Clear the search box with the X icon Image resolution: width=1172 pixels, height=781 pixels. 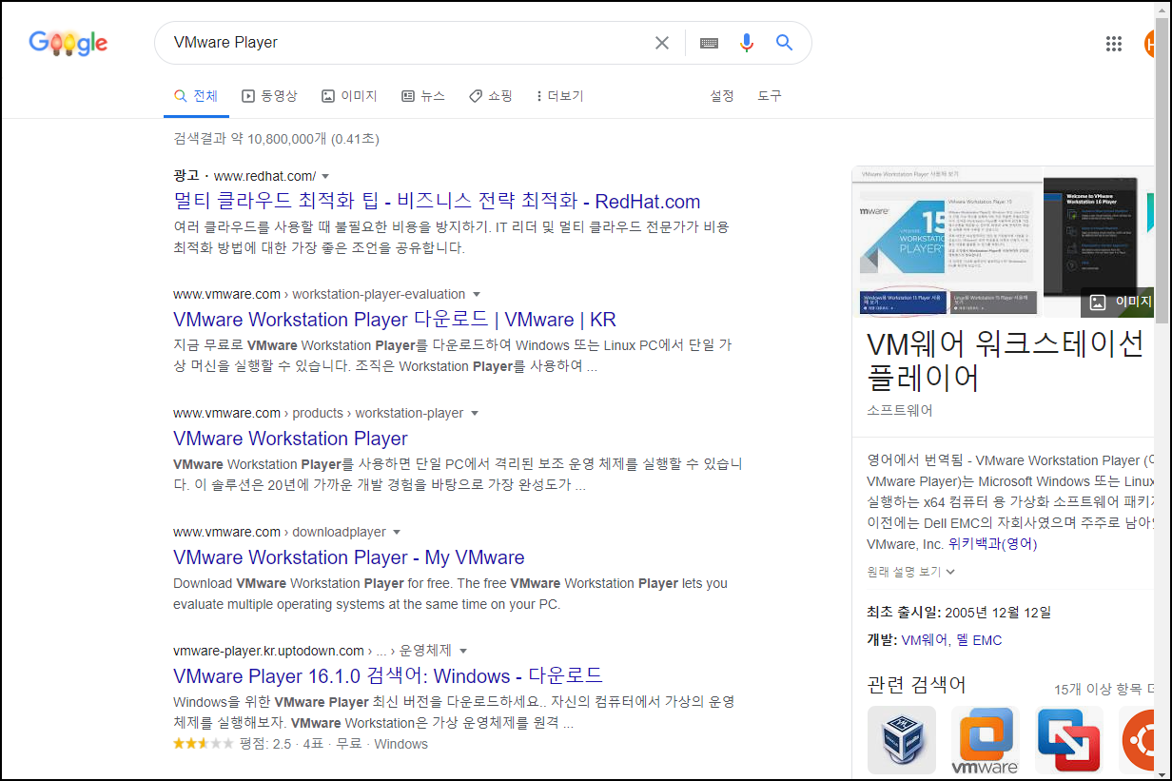click(x=662, y=43)
